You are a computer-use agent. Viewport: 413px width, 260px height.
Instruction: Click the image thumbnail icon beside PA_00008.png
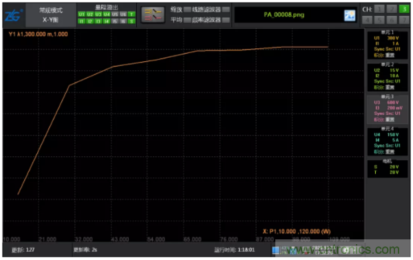[x=350, y=15]
